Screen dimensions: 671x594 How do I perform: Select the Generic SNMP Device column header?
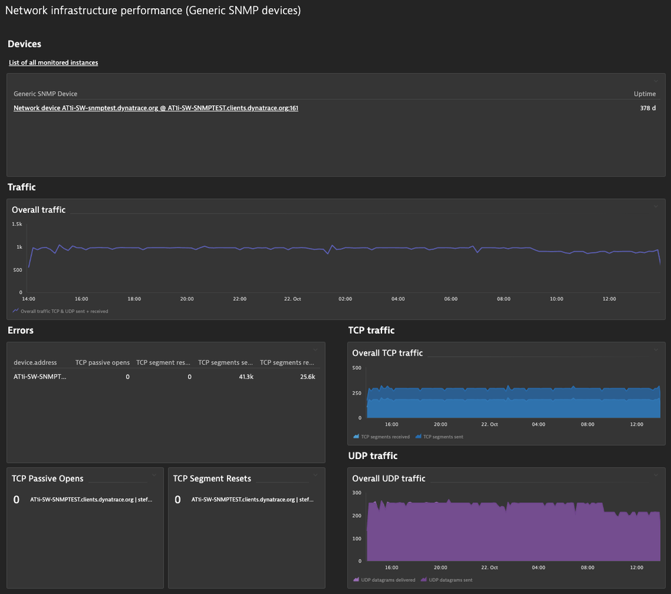click(45, 94)
